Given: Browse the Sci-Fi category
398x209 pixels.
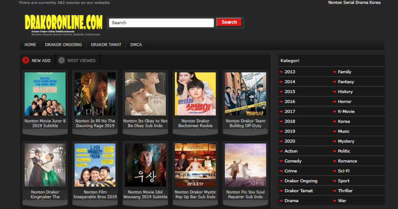Looking at the screenshot, I should 344,171.
